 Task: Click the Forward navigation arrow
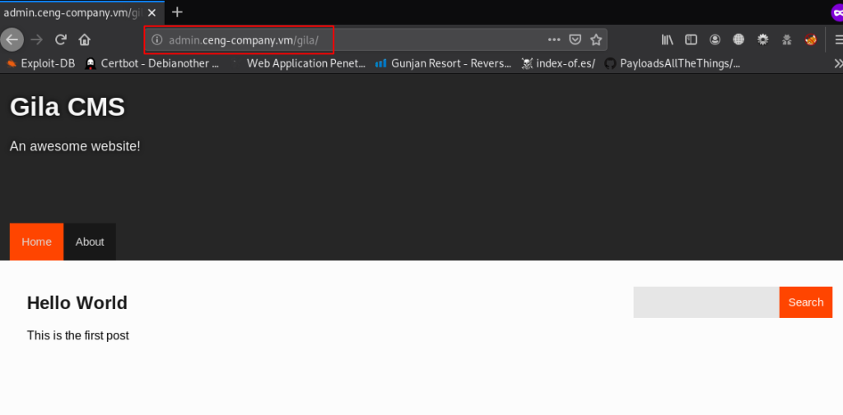(36, 39)
